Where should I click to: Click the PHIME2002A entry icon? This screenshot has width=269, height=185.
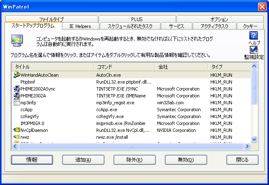tap(17, 96)
